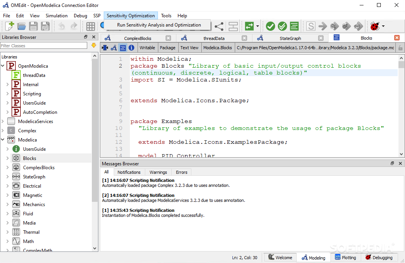
Task: Toggle grid lines view
Action: tap(90, 26)
